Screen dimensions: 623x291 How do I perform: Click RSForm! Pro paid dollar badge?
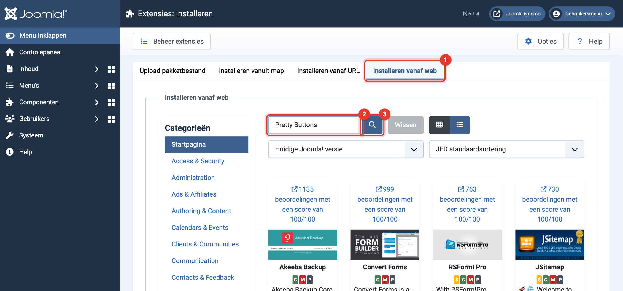pyautogui.click(x=457, y=280)
